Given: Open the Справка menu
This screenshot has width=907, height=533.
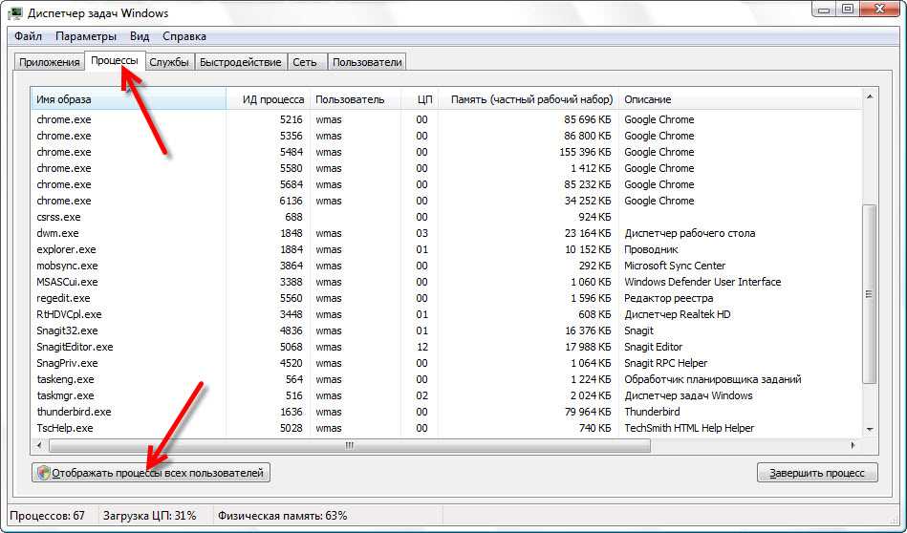Looking at the screenshot, I should 184,36.
